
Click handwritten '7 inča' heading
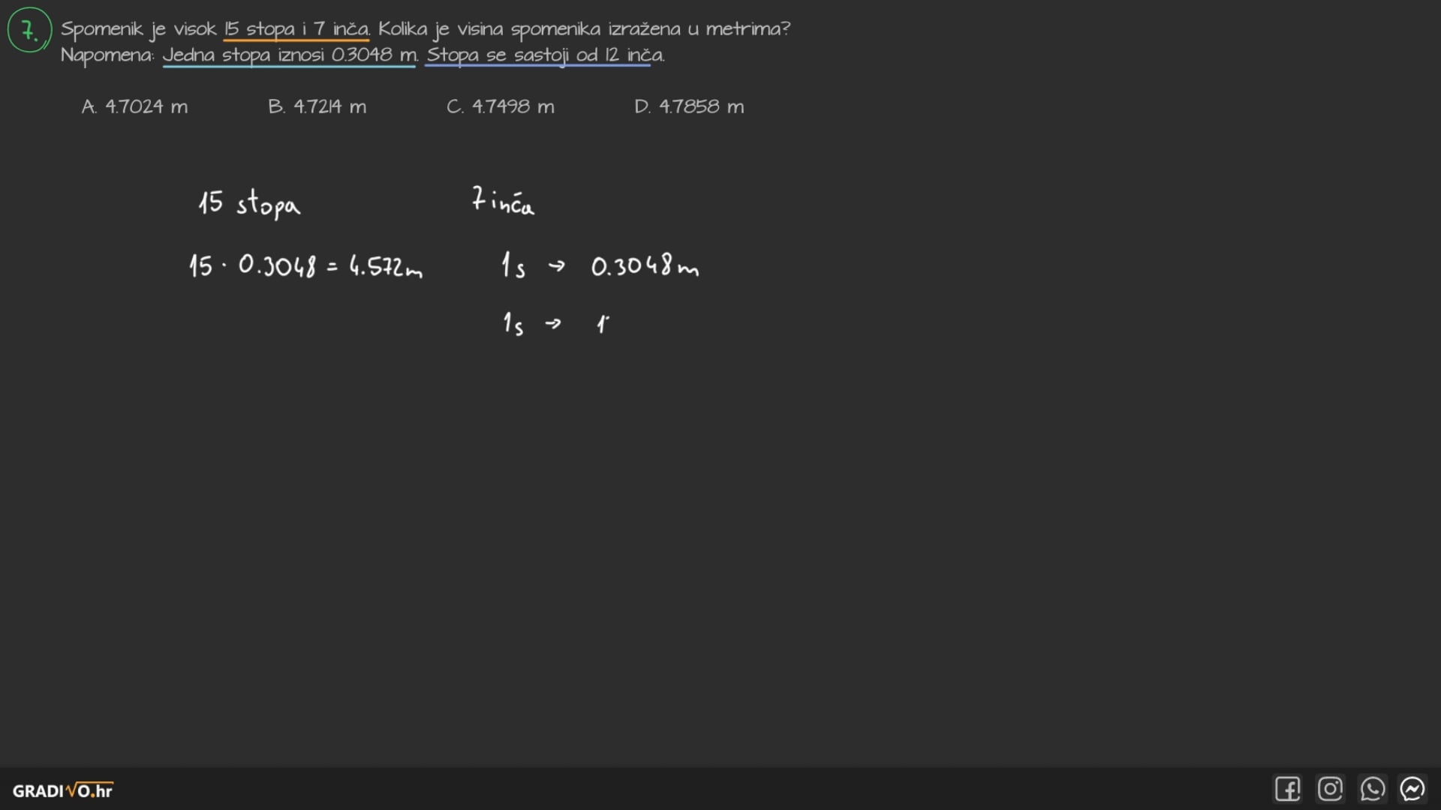pyautogui.click(x=503, y=201)
